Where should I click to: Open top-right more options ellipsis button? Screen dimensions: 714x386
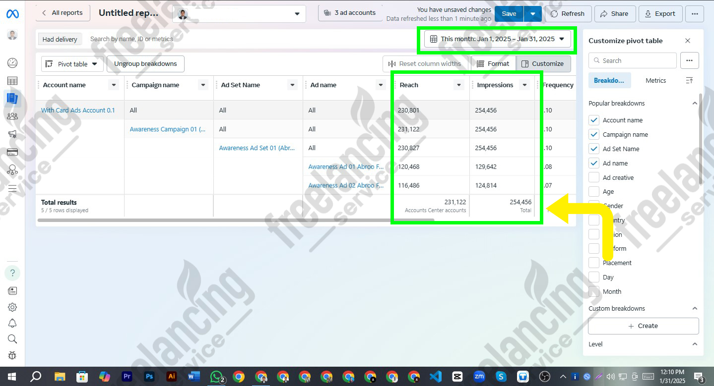(x=694, y=14)
